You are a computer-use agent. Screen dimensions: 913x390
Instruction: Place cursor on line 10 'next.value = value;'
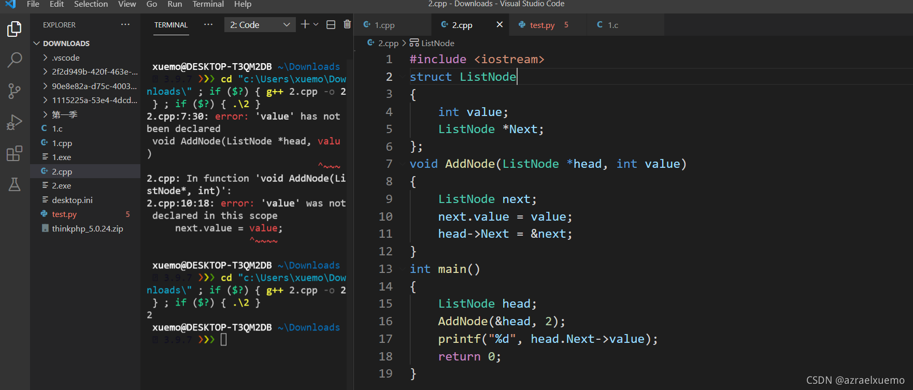(x=505, y=216)
